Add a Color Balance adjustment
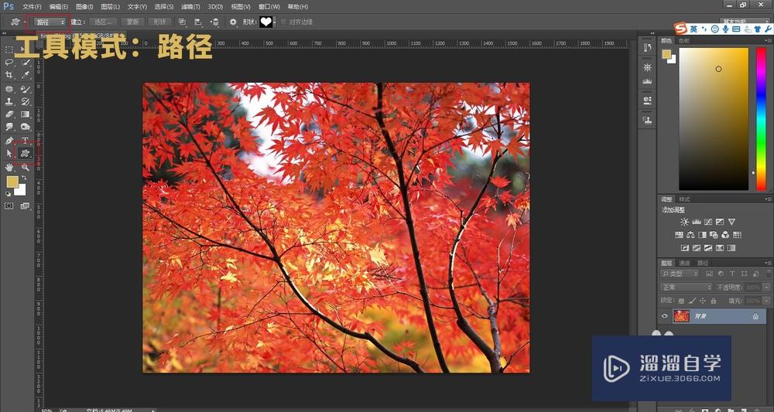The image size is (774, 412). 690,235
